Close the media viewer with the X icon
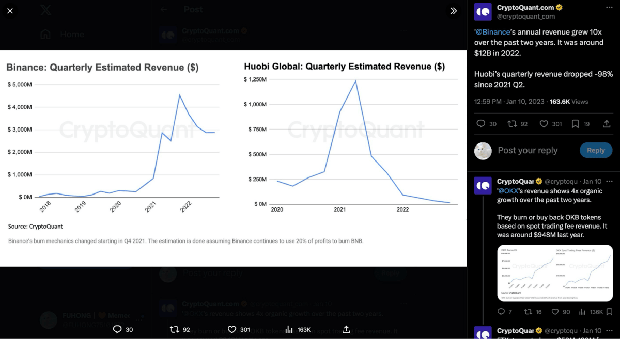The width and height of the screenshot is (620, 339). [x=10, y=11]
